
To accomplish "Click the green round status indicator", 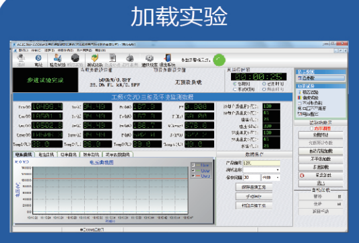I will tap(219, 60).
